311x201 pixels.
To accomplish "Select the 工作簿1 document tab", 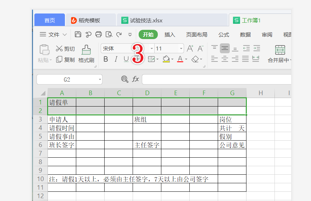I will tap(260, 20).
